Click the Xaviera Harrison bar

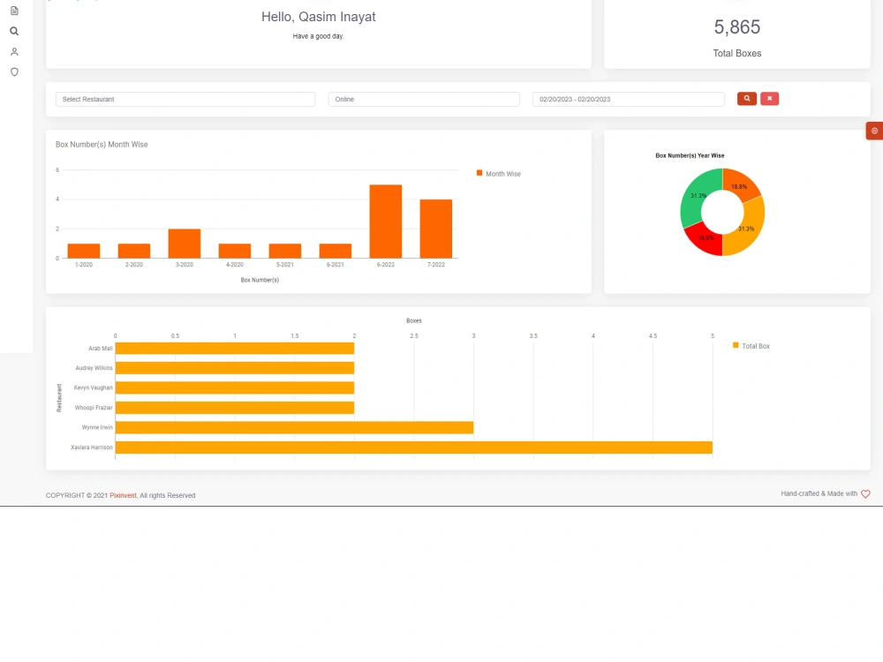coord(414,448)
